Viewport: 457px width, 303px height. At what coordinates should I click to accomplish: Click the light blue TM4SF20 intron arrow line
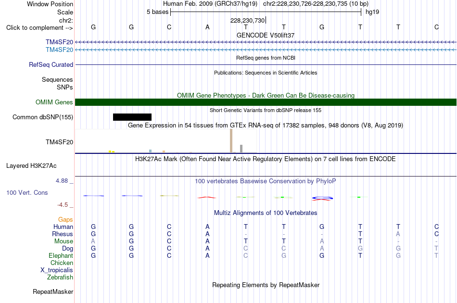click(266, 50)
